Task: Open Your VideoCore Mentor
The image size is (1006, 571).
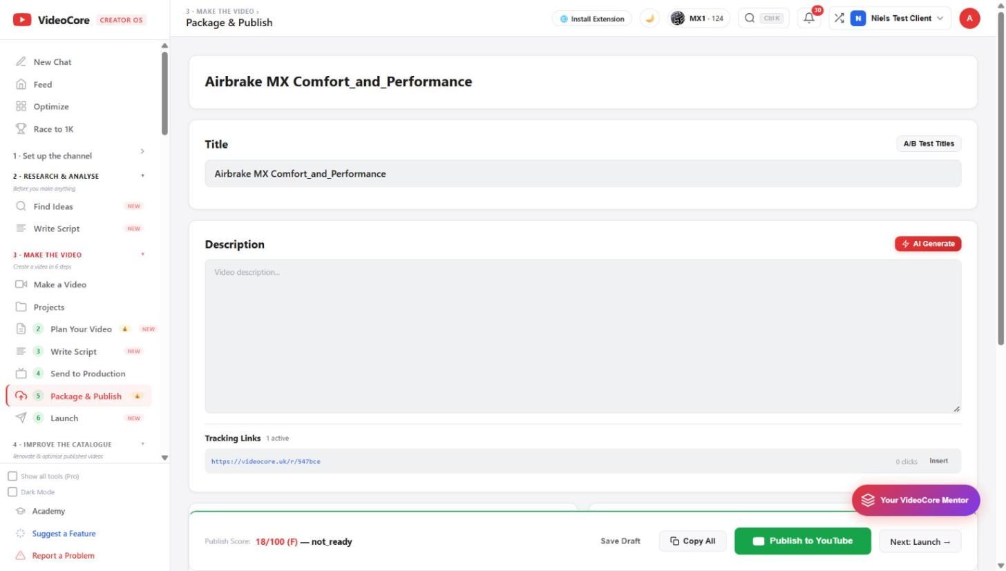Action: (x=915, y=501)
